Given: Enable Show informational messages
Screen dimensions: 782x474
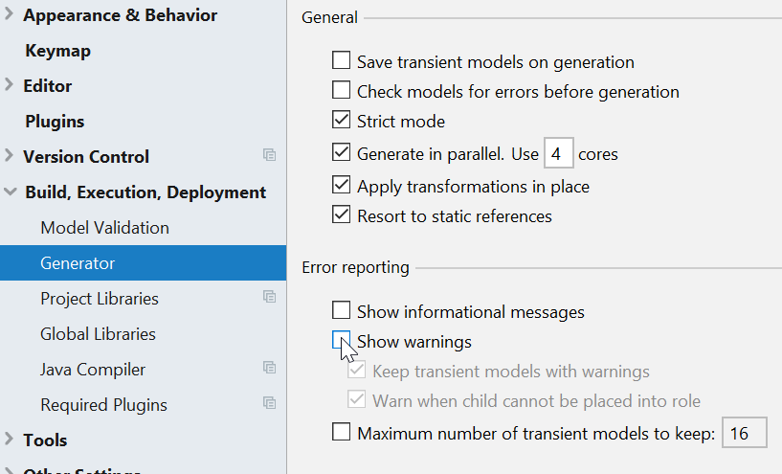Looking at the screenshot, I should tap(342, 311).
